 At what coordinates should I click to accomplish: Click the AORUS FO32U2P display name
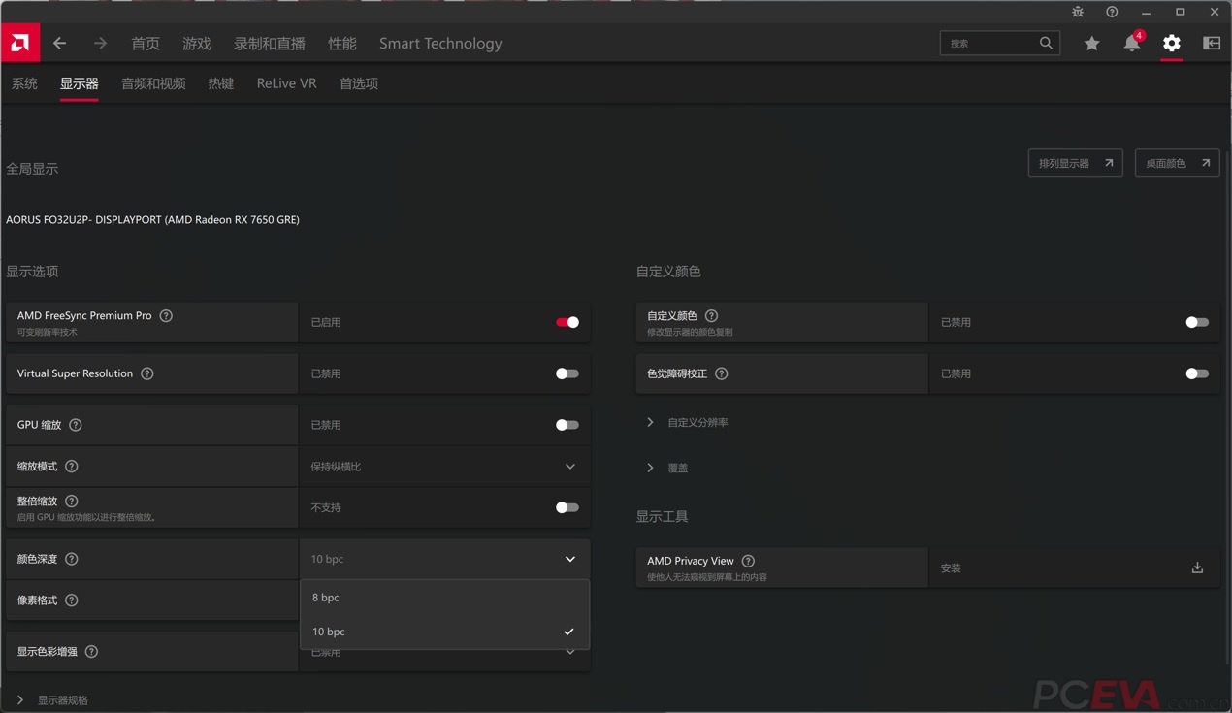pos(152,220)
